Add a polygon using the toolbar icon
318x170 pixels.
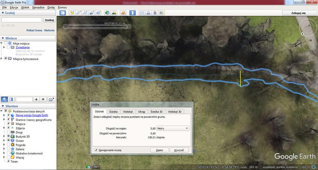click(x=79, y=13)
